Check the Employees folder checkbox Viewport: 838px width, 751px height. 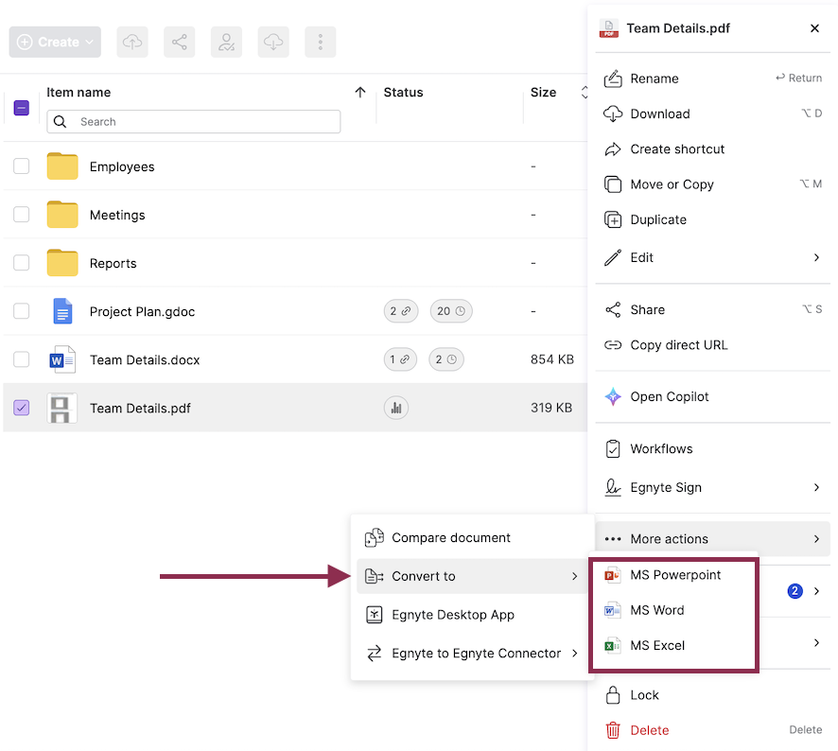(22, 166)
